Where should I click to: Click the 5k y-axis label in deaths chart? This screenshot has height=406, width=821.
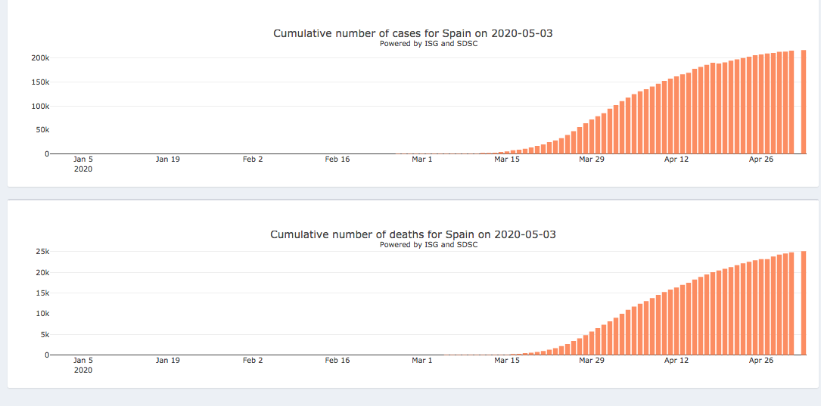(45, 334)
